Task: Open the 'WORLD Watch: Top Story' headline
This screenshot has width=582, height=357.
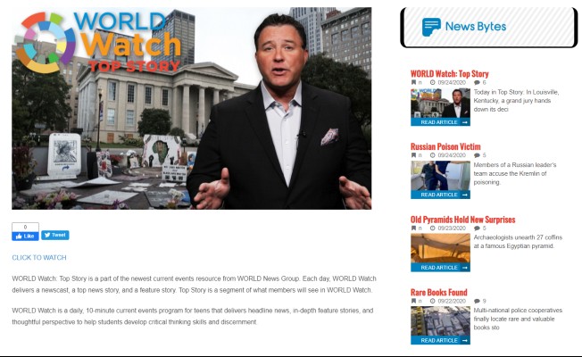Action: coord(450,73)
